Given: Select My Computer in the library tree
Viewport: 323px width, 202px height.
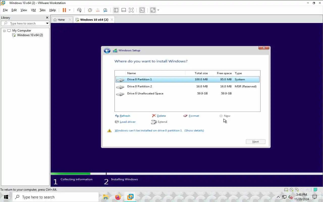Looking at the screenshot, I should pos(22,31).
